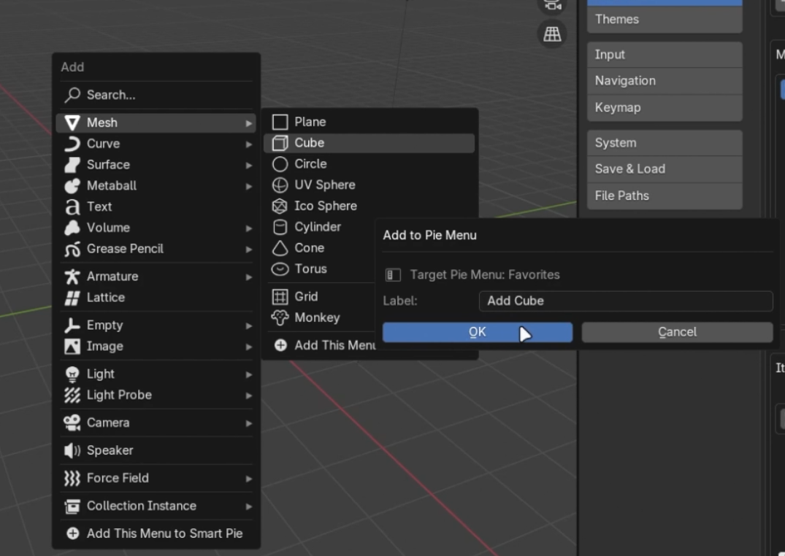Choose Monkey from the Mesh submenu

pyautogui.click(x=319, y=318)
